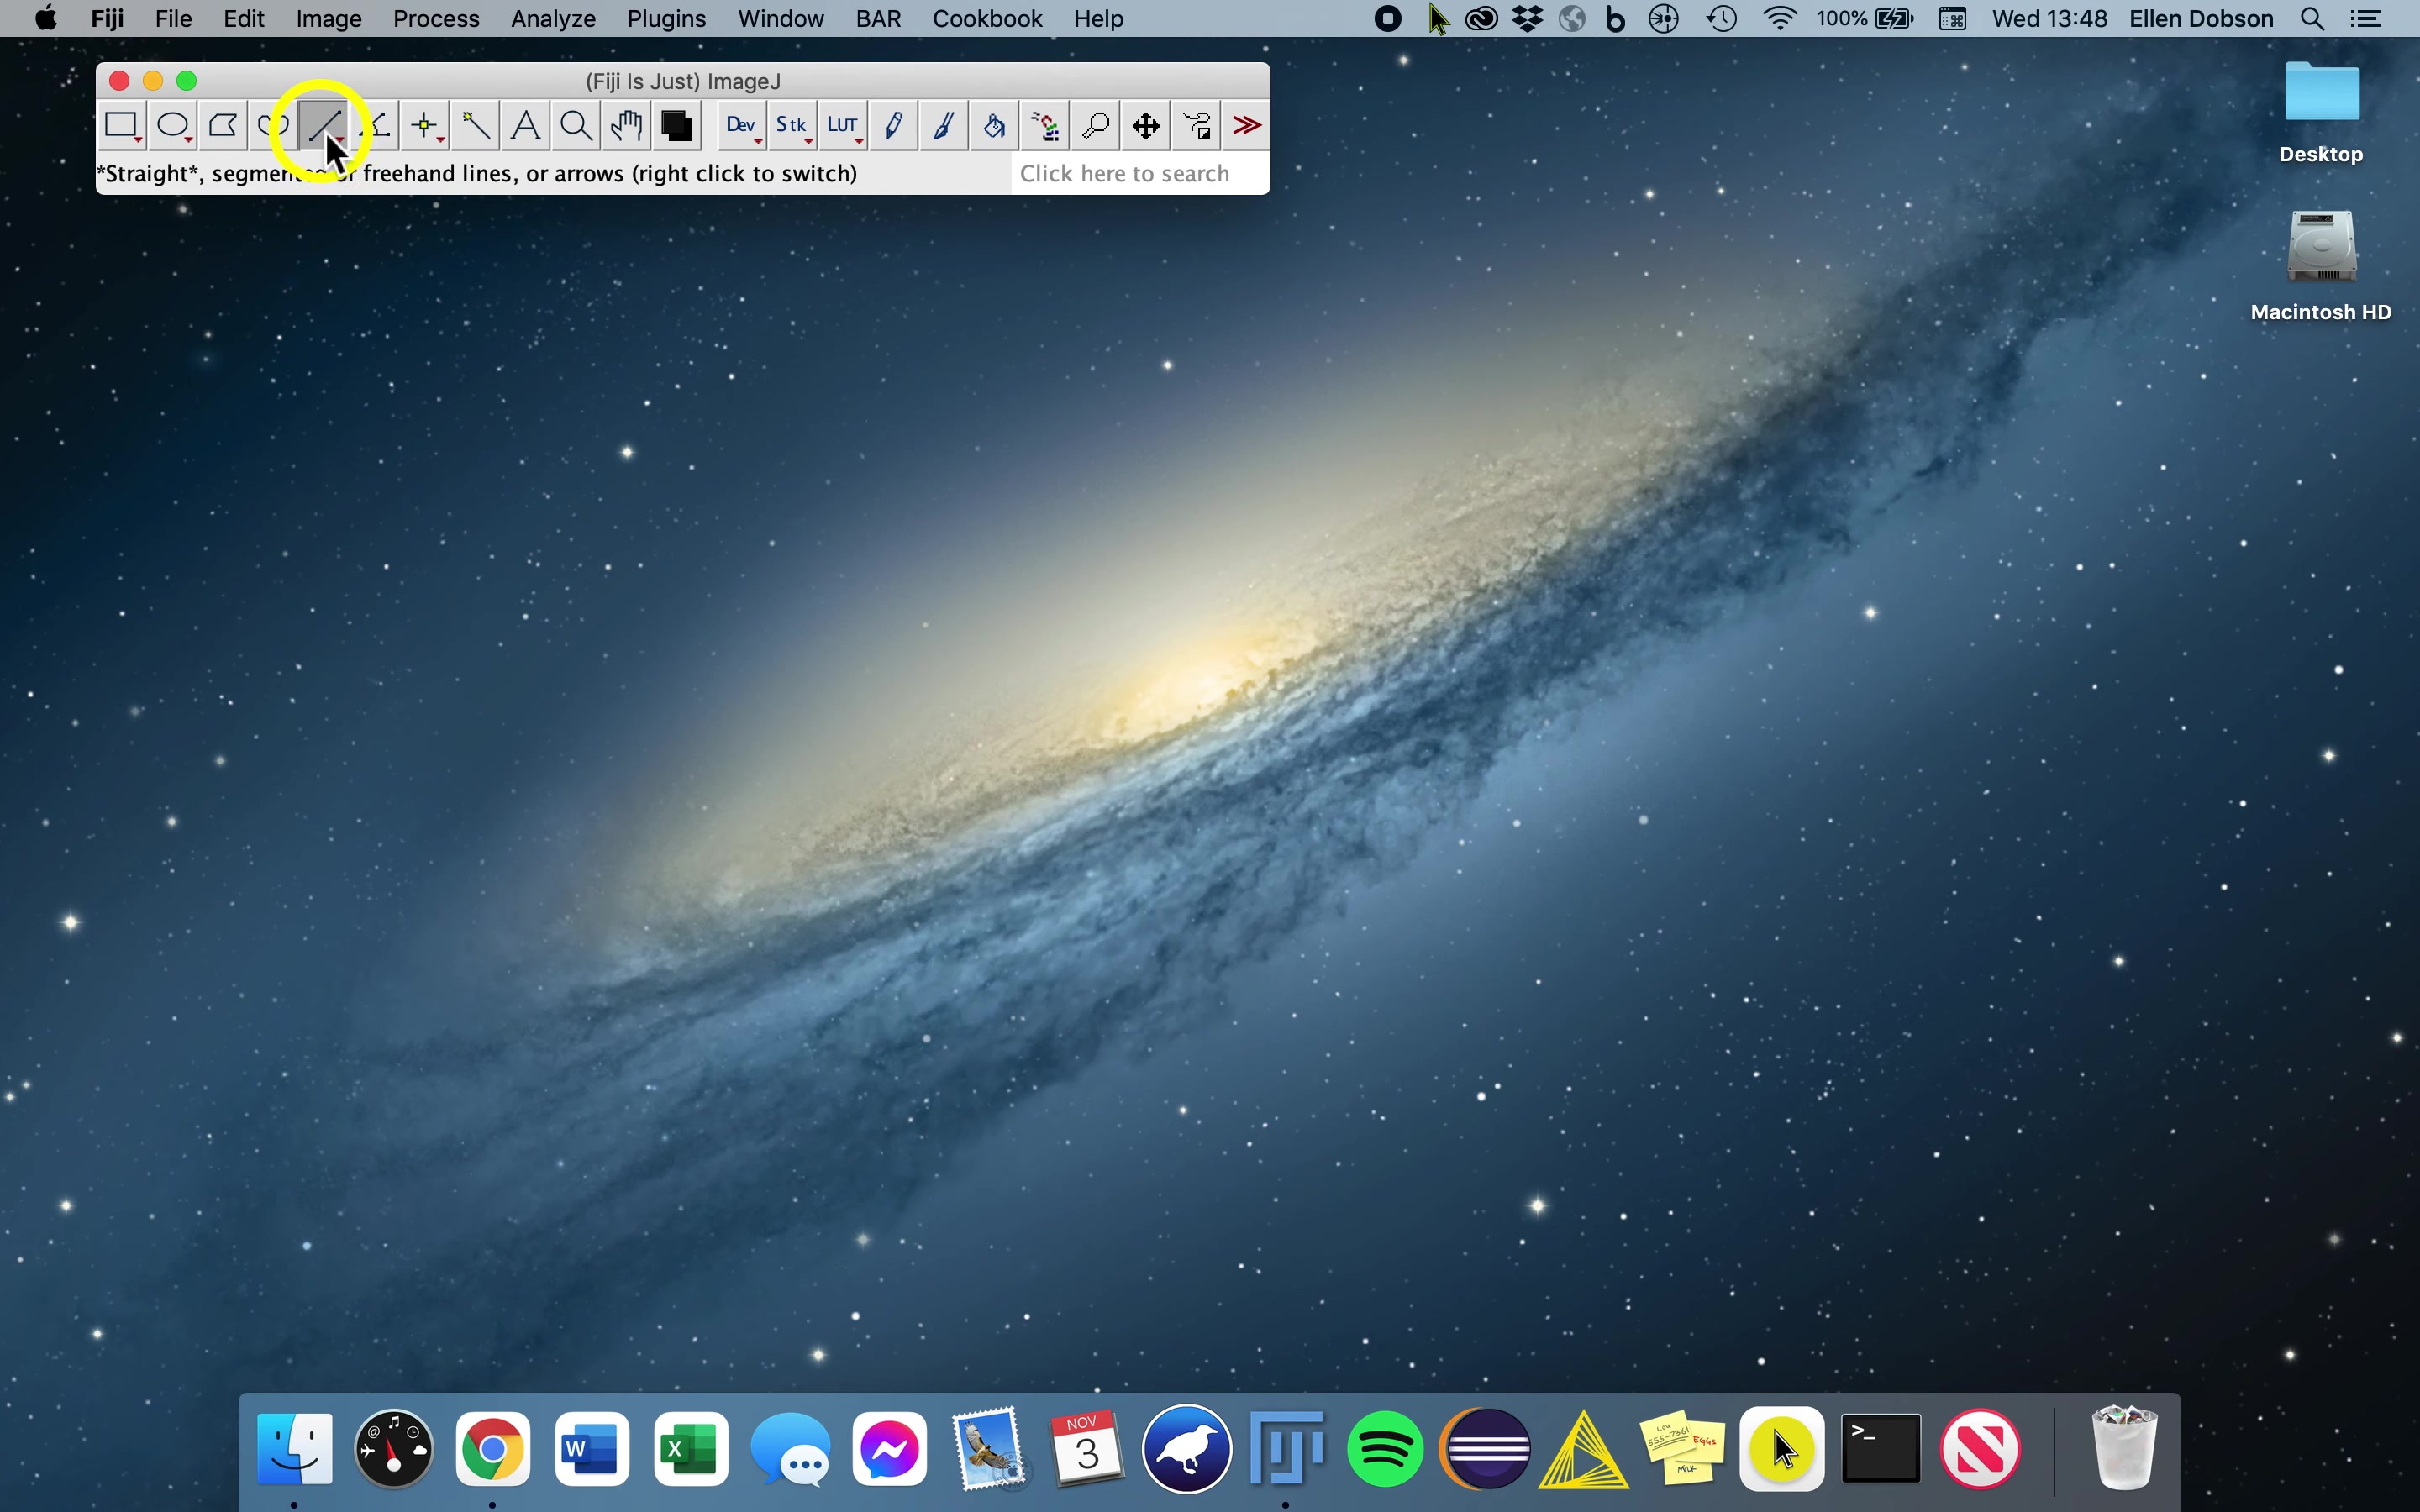Open the Macintosh HD desktop icon

tap(2321, 248)
